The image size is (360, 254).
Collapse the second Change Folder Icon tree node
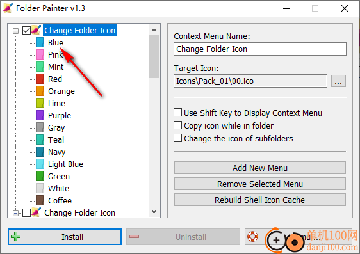tap(15, 213)
